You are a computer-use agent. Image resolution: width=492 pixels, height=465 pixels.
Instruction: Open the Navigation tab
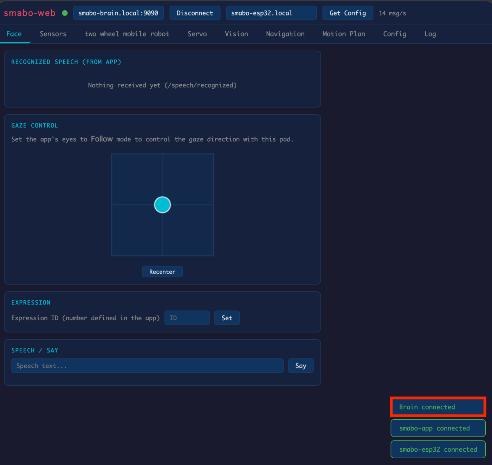click(x=285, y=34)
